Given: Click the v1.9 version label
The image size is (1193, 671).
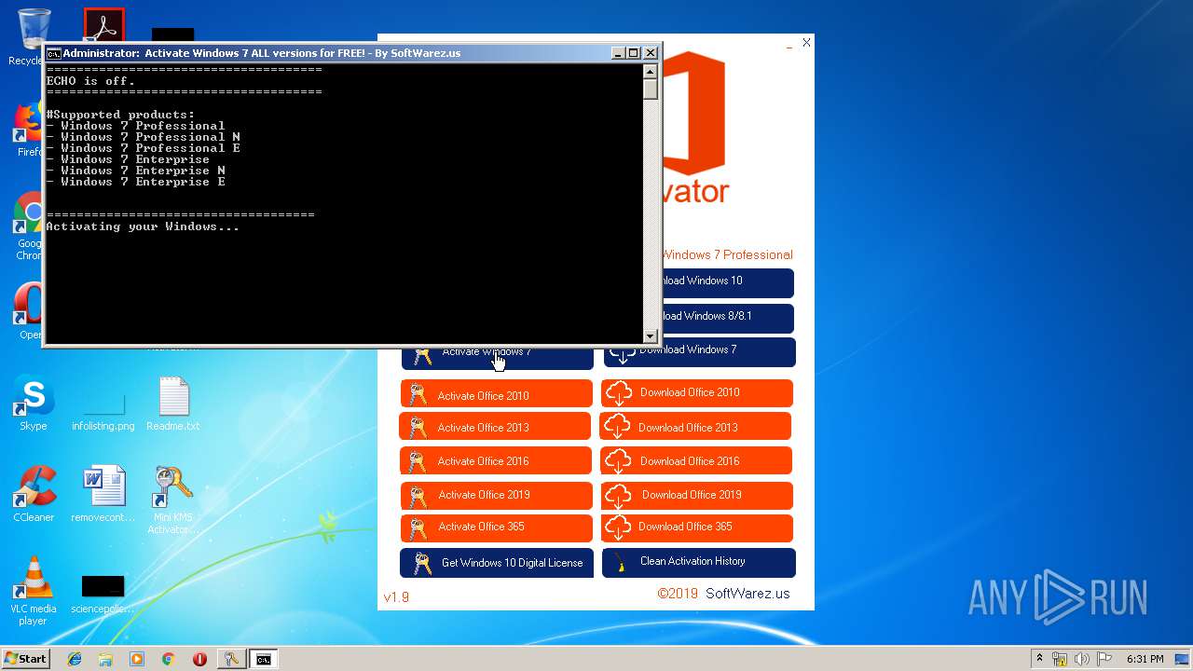Looking at the screenshot, I should point(396,597).
